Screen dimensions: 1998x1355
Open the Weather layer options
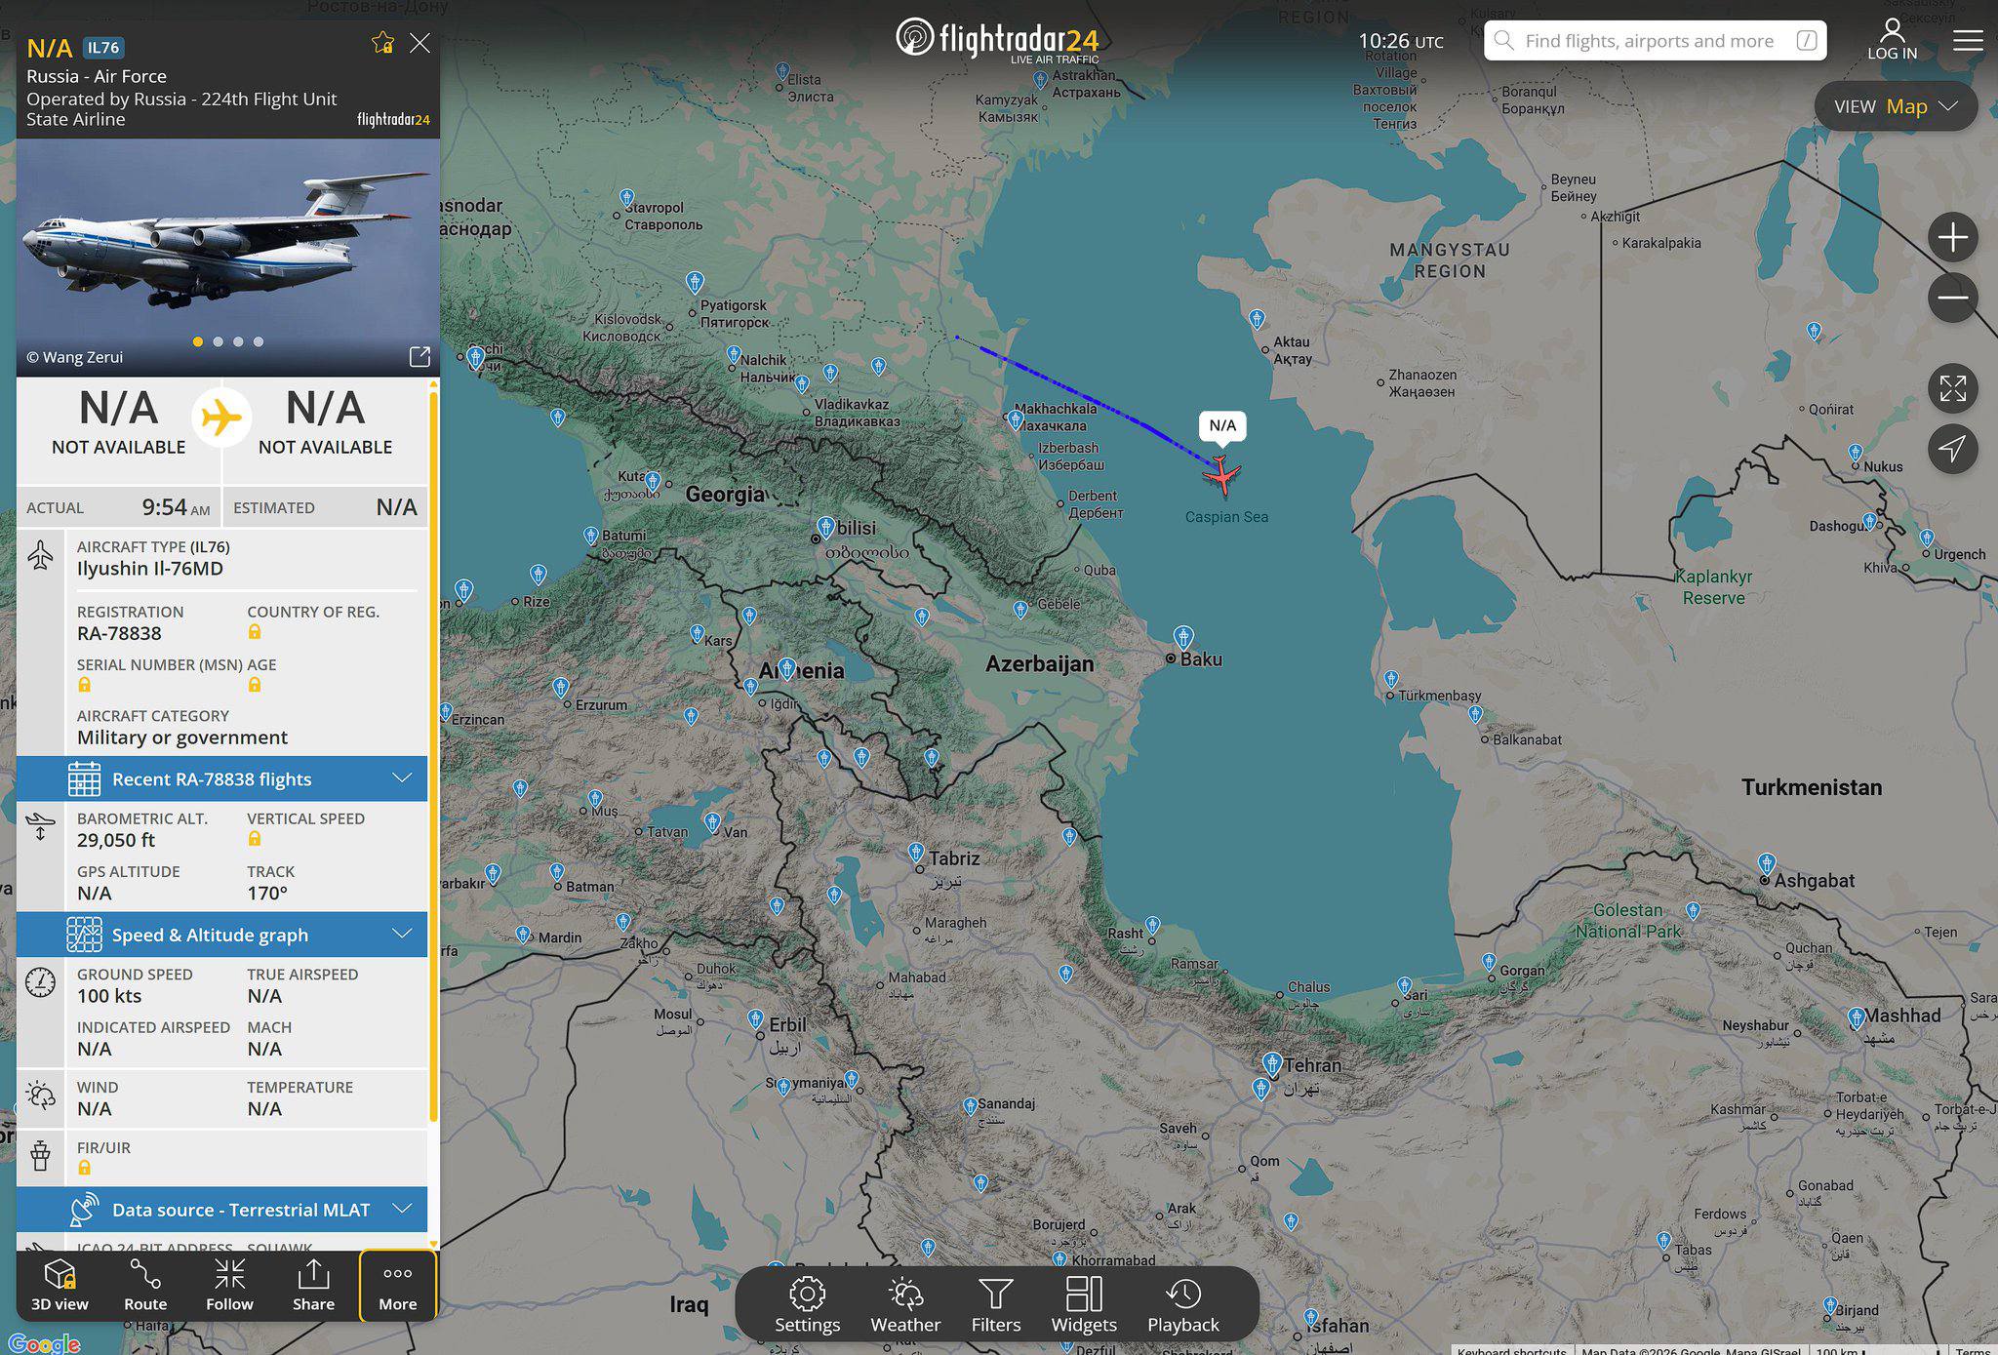(x=905, y=1305)
